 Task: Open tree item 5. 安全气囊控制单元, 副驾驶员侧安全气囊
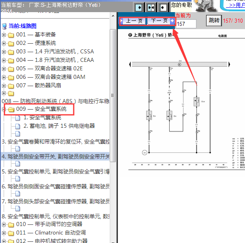(55, 171)
